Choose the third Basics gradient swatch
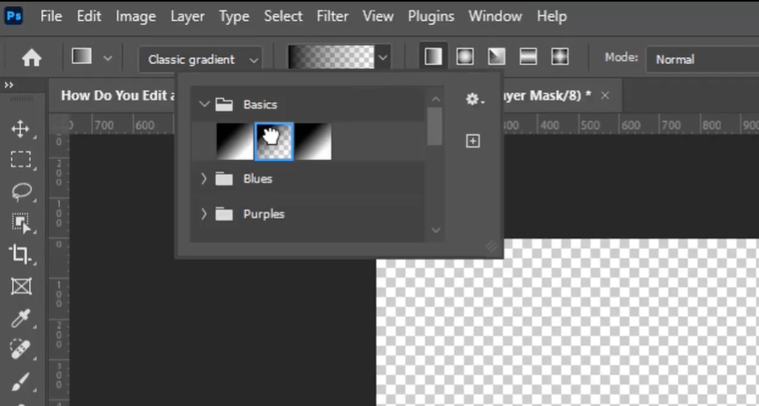Screen dimensions: 759x406 point(313,141)
